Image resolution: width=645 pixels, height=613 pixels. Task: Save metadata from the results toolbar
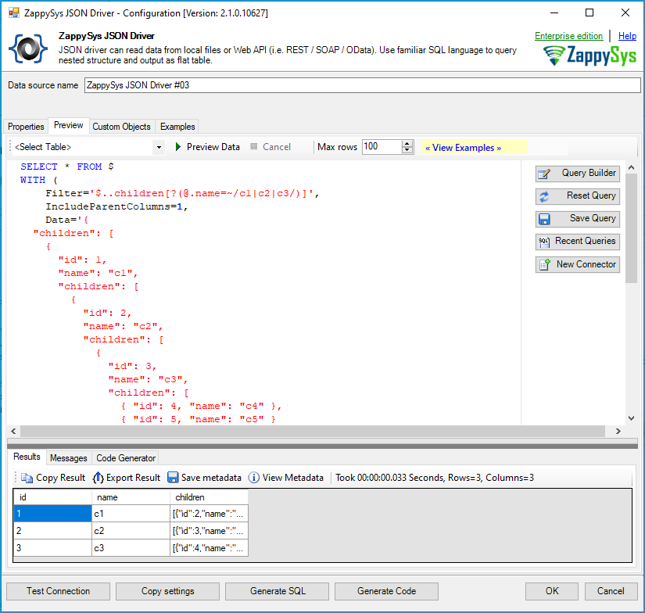click(204, 478)
